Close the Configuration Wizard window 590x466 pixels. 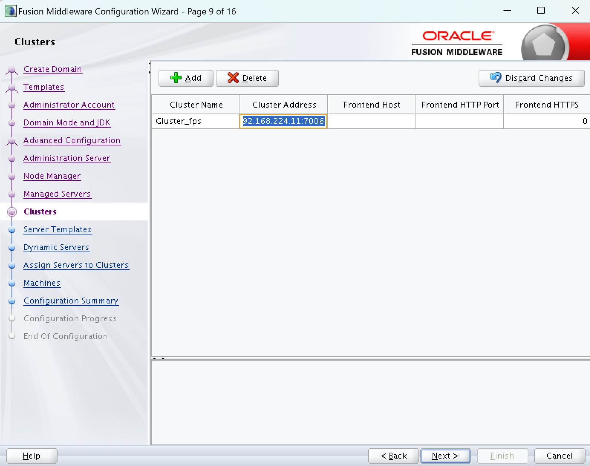pos(576,11)
